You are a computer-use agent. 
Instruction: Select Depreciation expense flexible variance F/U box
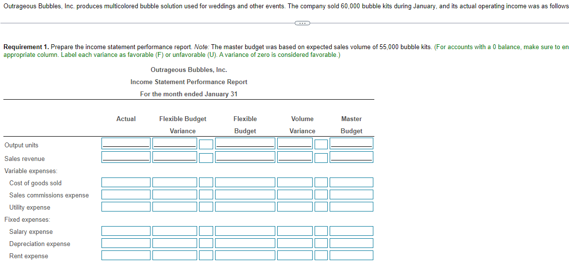(x=206, y=243)
